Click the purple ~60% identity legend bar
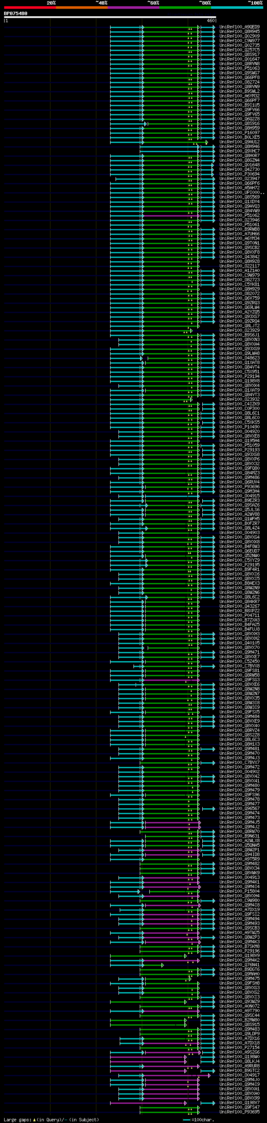Image resolution: width=267 pixels, height=1123 pixels. point(133,8)
